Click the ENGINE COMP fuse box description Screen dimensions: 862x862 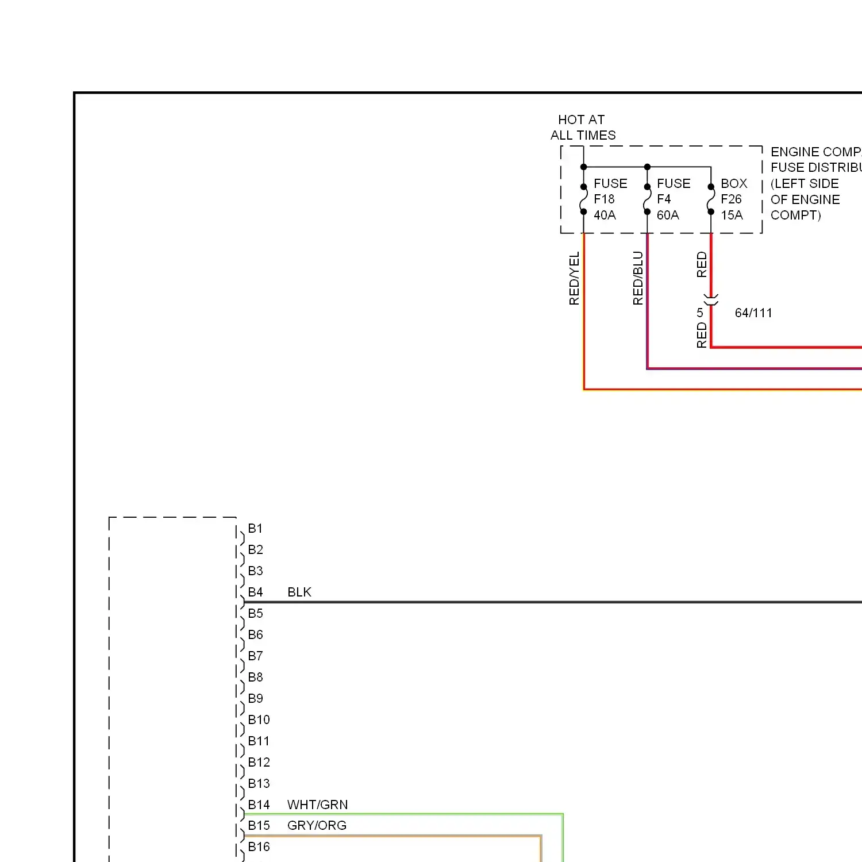816,183
